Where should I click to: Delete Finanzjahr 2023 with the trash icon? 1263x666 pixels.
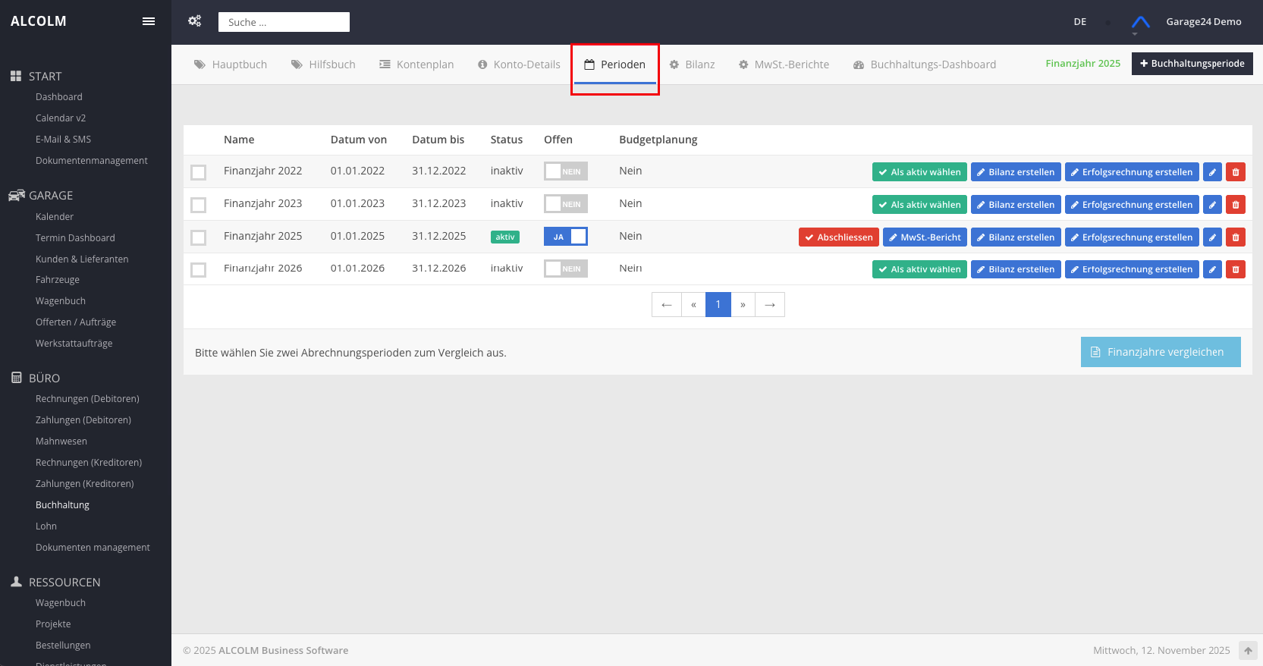(1236, 205)
